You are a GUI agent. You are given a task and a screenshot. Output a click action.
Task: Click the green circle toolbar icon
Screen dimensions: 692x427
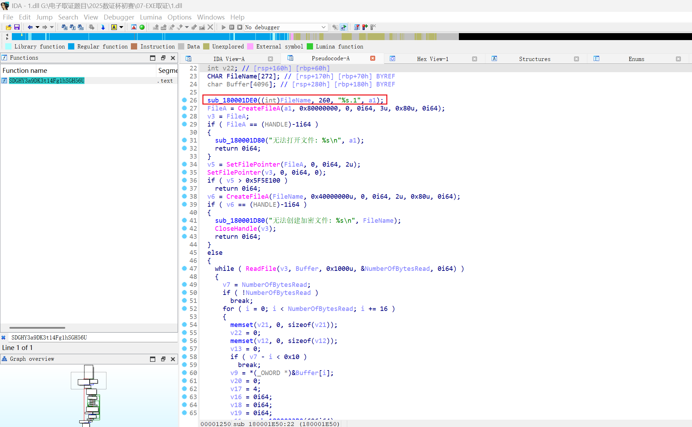click(x=142, y=27)
